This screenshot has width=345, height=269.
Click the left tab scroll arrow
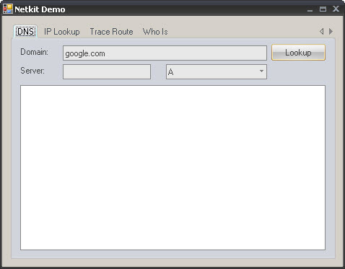(322, 31)
